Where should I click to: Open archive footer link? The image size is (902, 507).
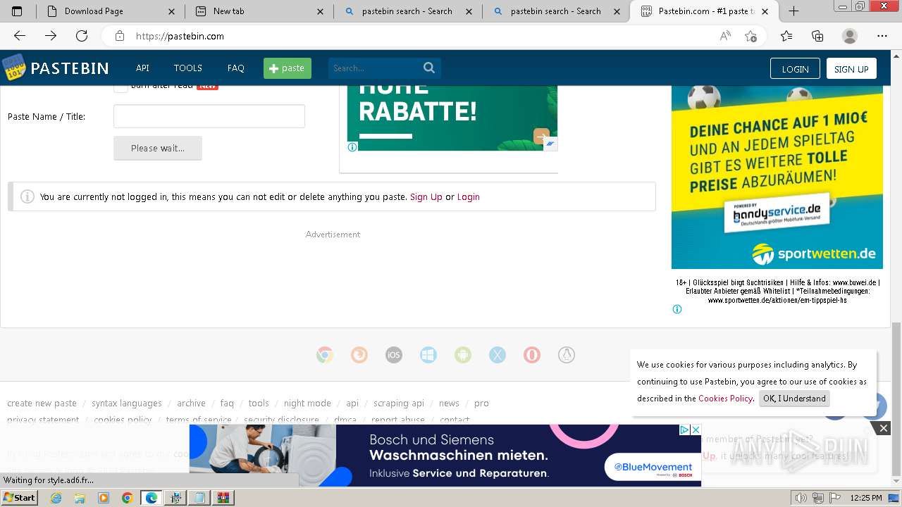point(191,403)
